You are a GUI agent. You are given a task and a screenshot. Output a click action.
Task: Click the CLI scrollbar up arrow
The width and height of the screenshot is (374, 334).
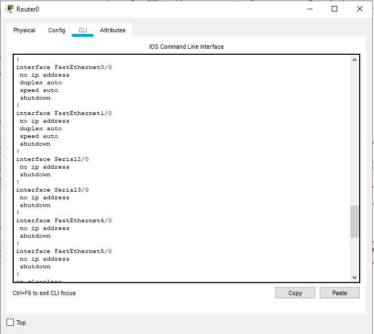point(354,60)
